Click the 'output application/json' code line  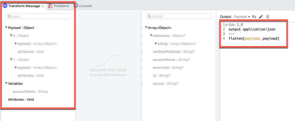pos(252,29)
